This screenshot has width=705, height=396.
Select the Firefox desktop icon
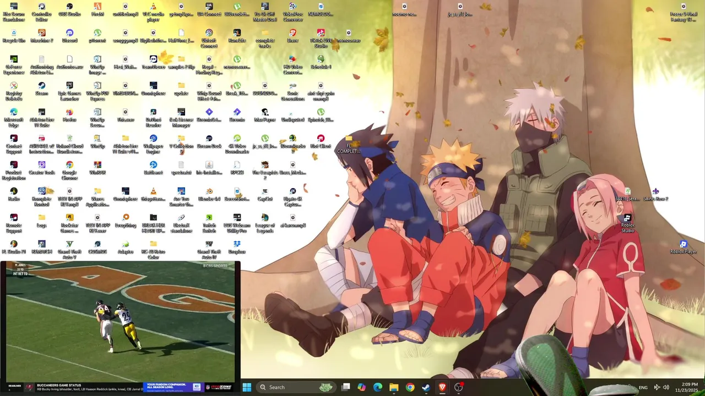[69, 116]
